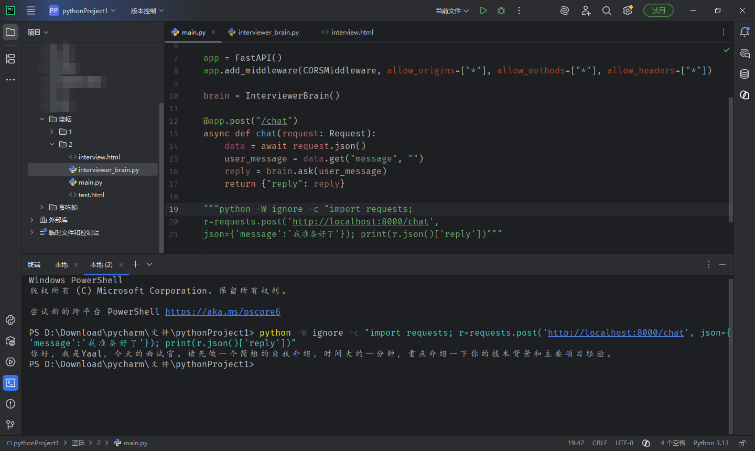Image resolution: width=755 pixels, height=451 pixels.
Task: Toggle the Project tool window folder button
Action: [10, 32]
